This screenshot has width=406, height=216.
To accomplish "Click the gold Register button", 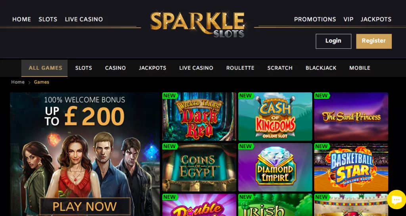I will 373,41.
